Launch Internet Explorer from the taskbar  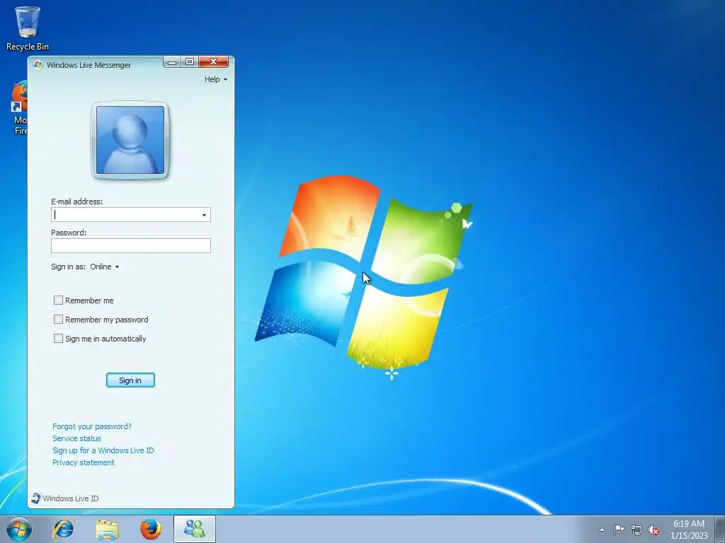pyautogui.click(x=63, y=529)
